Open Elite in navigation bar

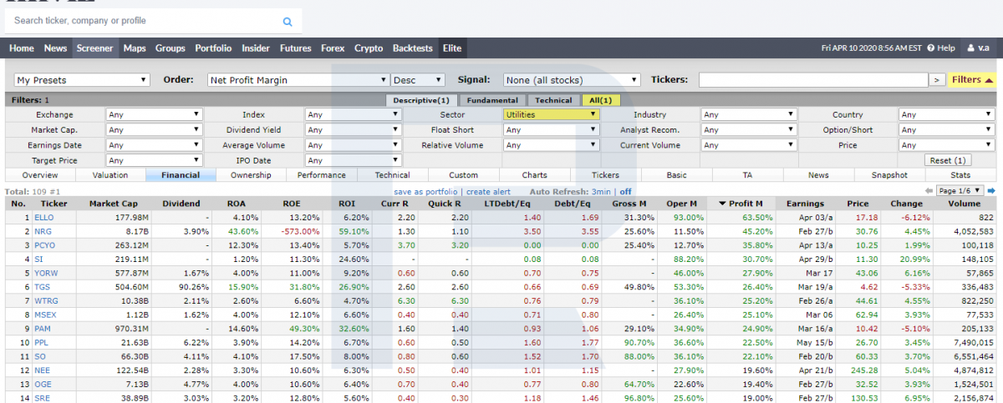coord(452,48)
